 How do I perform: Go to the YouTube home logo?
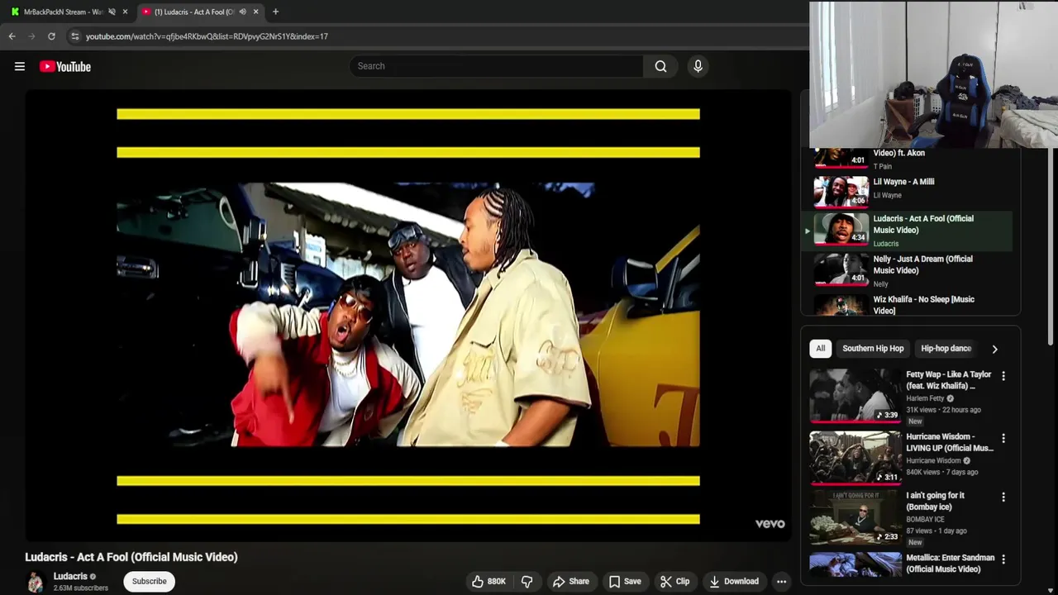64,66
